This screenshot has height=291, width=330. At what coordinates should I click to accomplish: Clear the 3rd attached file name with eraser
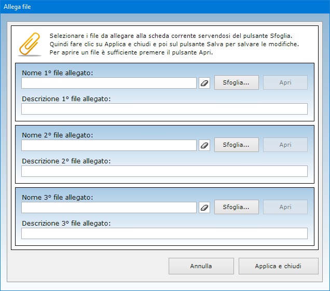tap(204, 207)
